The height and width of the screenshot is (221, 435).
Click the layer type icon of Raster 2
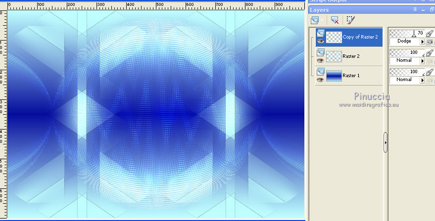click(321, 52)
